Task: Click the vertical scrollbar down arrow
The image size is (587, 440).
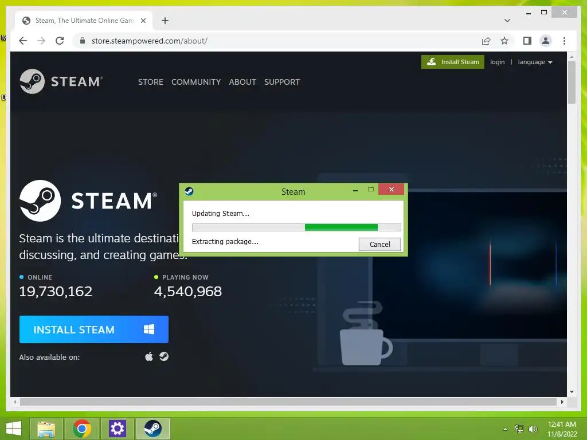Action: pyautogui.click(x=572, y=392)
